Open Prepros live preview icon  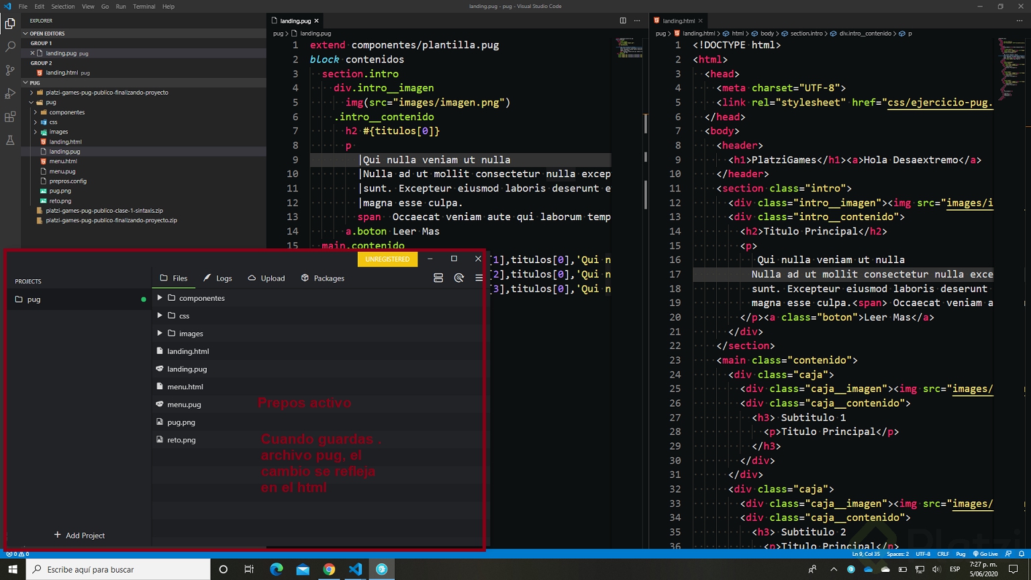click(459, 278)
